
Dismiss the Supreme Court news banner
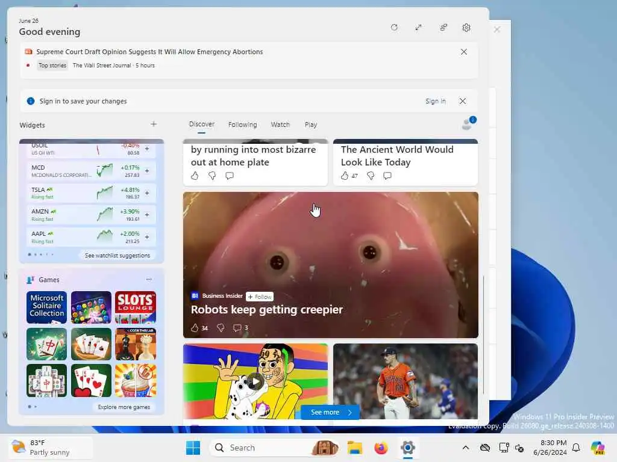[464, 52]
